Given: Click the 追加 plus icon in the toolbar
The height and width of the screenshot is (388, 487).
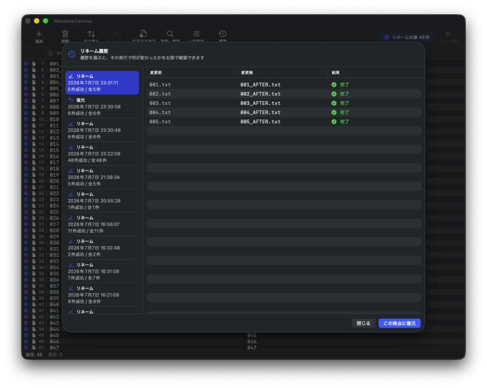Looking at the screenshot, I should click(39, 34).
